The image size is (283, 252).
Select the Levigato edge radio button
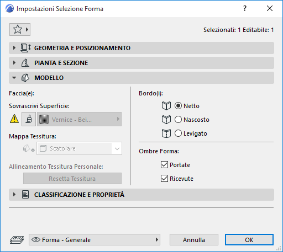pyautogui.click(x=178, y=133)
